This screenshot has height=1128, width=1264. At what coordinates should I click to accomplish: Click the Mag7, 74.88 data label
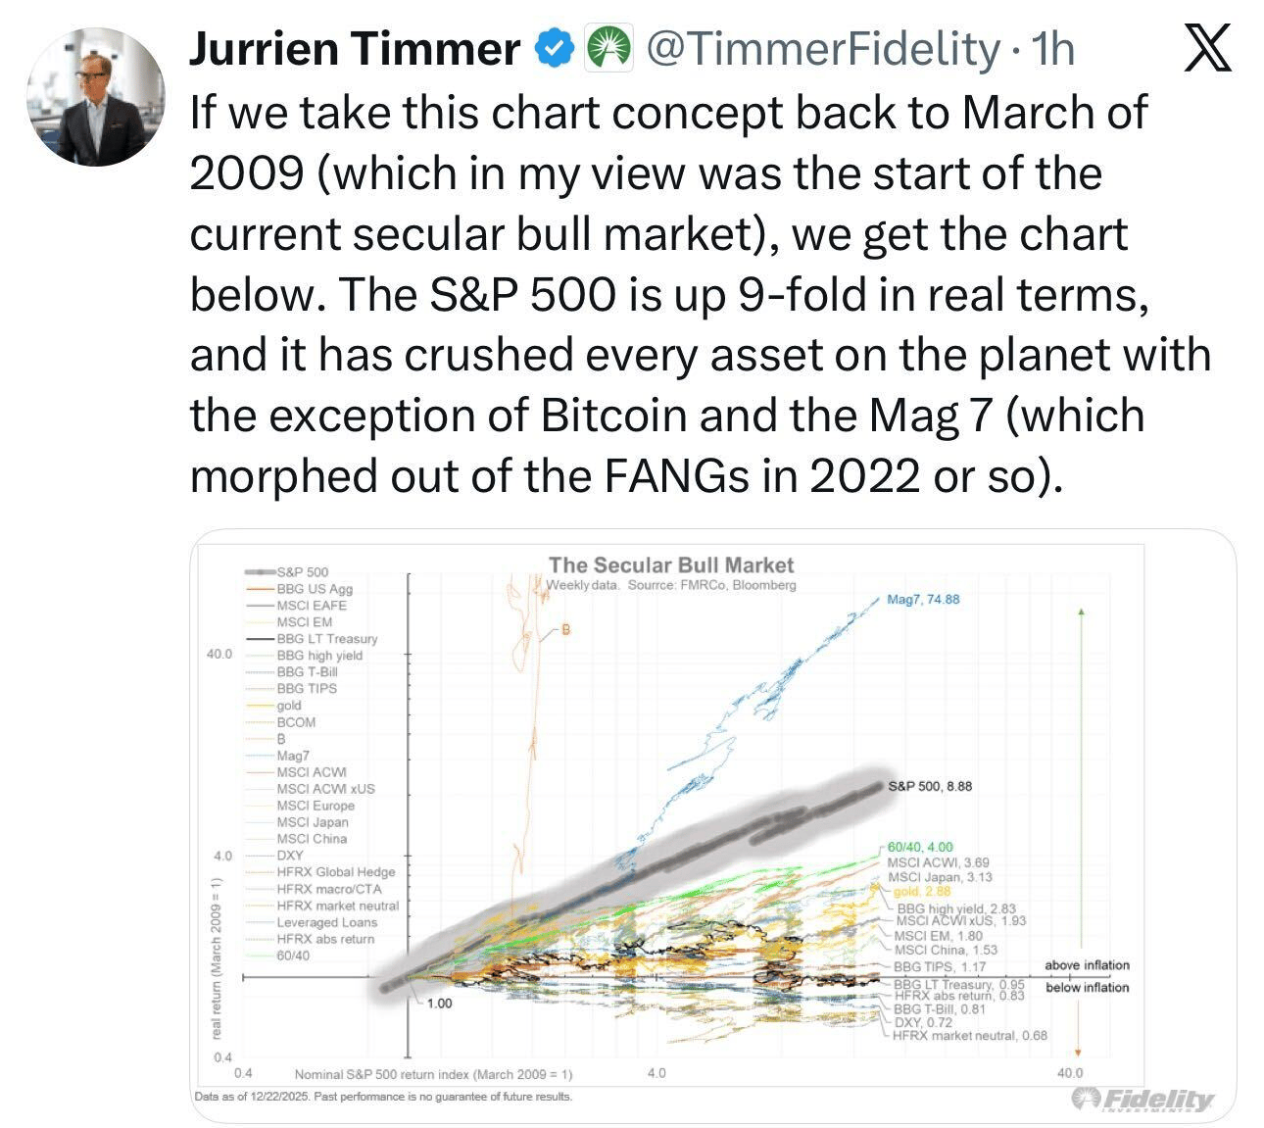pyautogui.click(x=923, y=599)
